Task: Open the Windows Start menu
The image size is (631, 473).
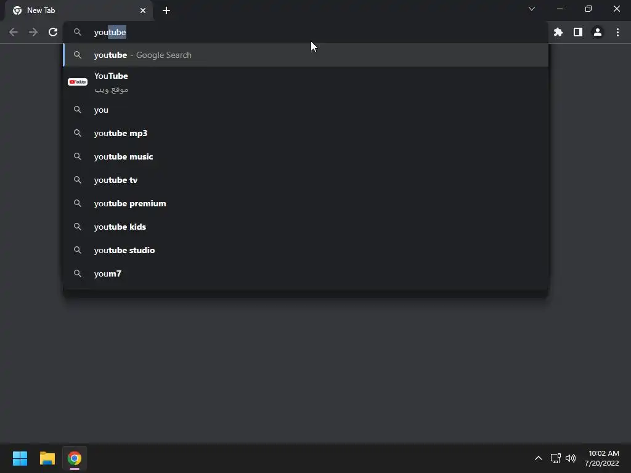Action: coord(20,458)
